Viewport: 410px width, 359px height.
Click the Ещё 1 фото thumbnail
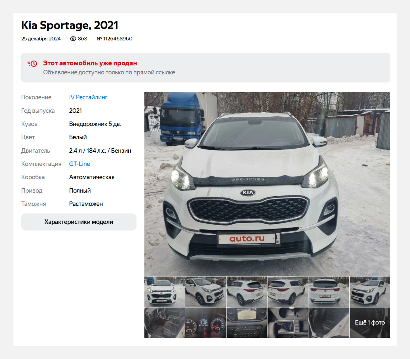(x=370, y=323)
